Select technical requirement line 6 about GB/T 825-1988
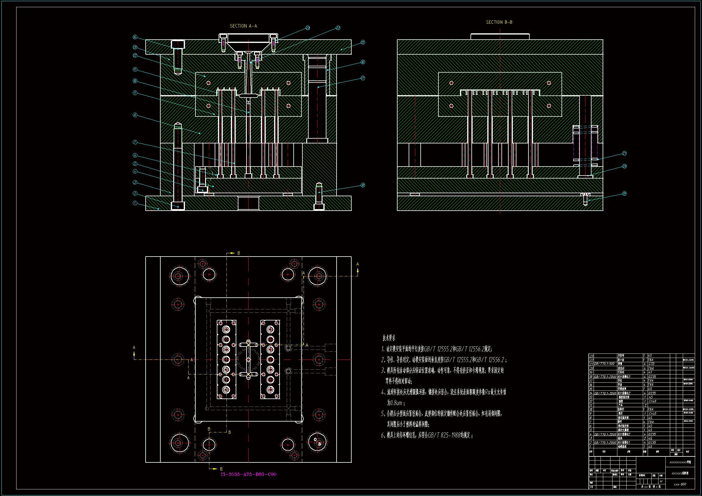702x496 pixels. pos(427,435)
